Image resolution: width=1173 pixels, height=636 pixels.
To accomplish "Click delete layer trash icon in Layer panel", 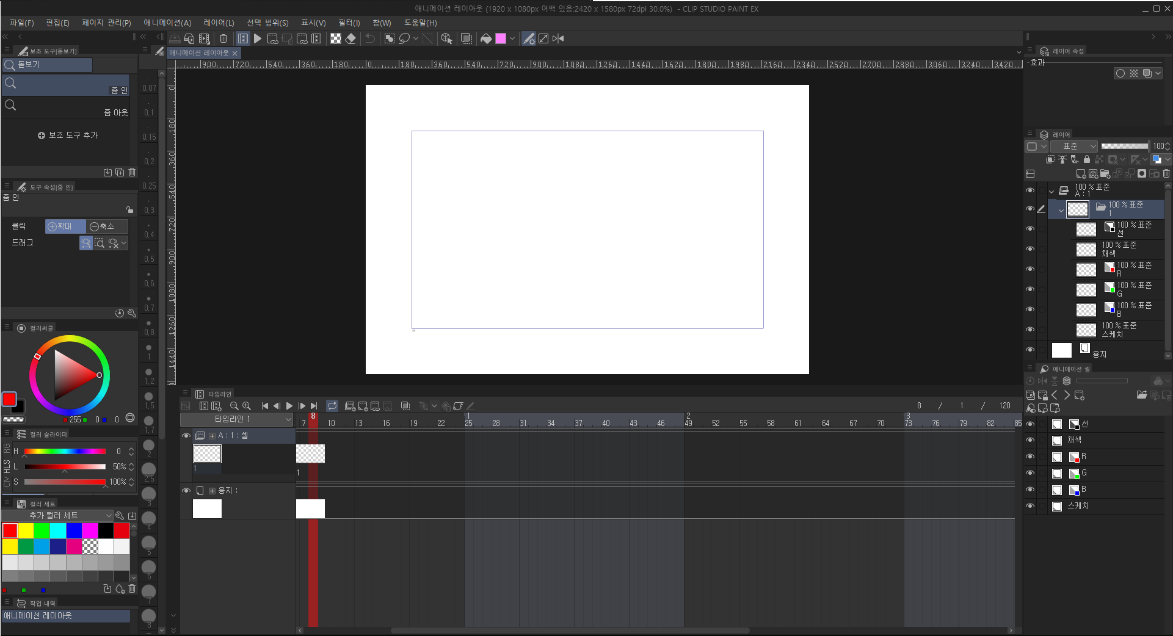I will (1166, 174).
